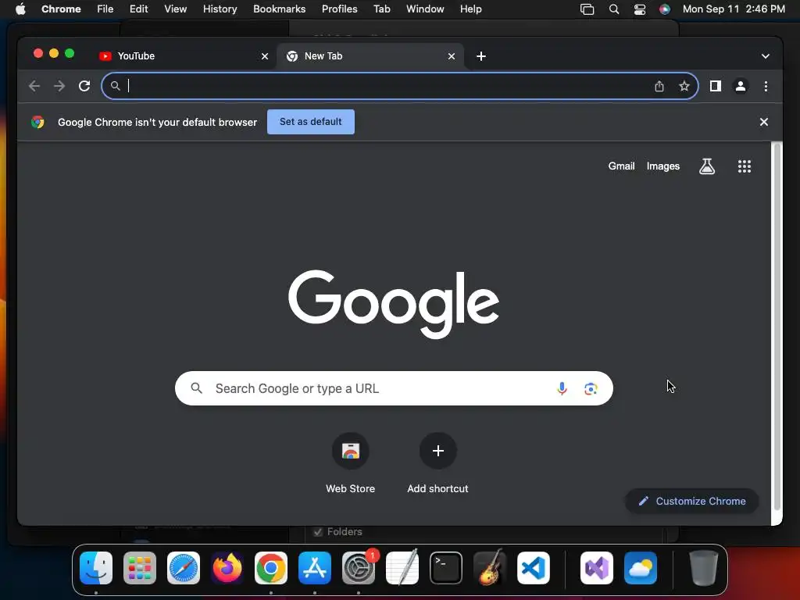Open the profile avatar menu
This screenshot has height=600, width=800.
pyautogui.click(x=741, y=86)
